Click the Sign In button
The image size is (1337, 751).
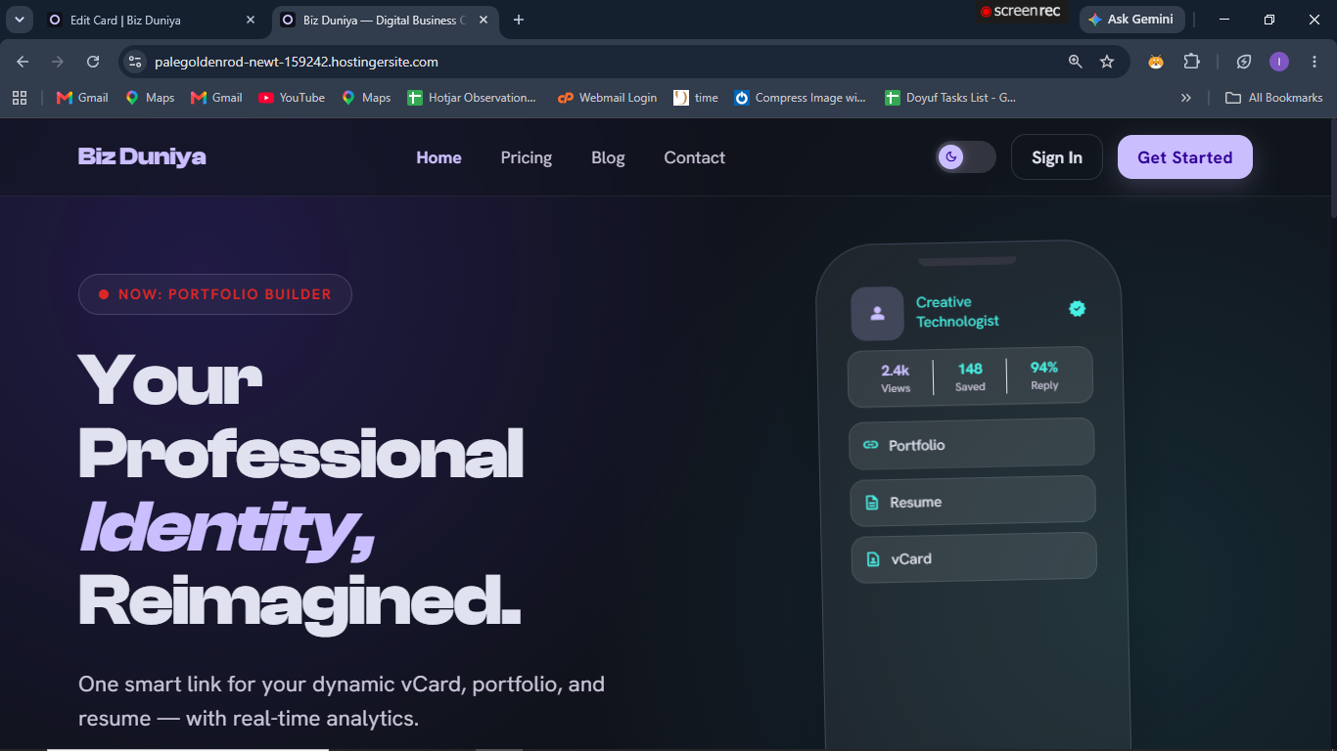point(1057,157)
